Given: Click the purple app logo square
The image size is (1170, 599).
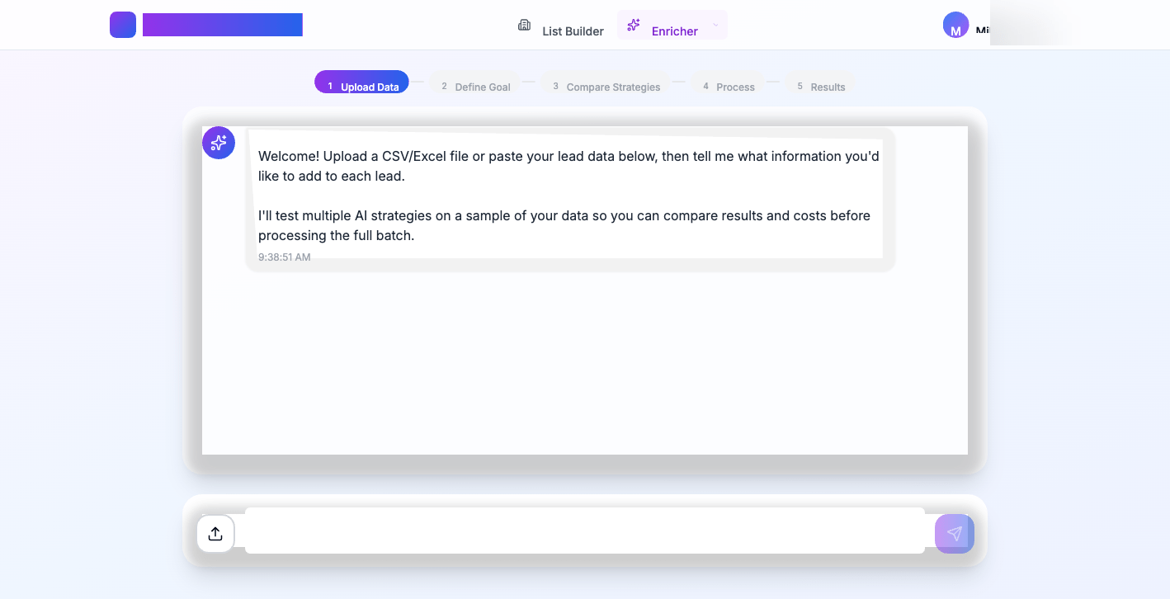Looking at the screenshot, I should click(x=122, y=25).
